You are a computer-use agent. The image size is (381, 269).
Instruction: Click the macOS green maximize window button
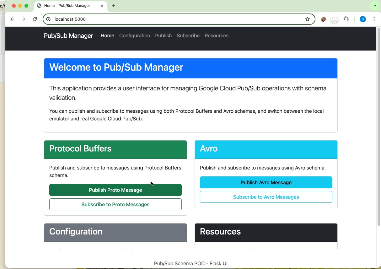pos(26,6)
